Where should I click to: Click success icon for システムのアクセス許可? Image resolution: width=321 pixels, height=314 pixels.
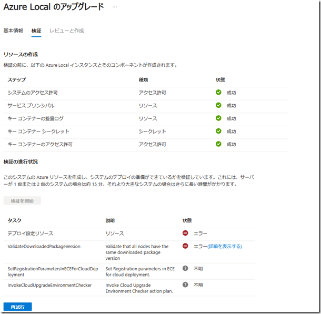tap(218, 92)
